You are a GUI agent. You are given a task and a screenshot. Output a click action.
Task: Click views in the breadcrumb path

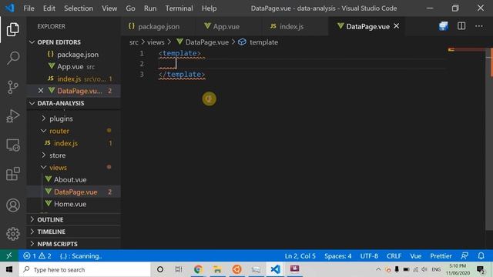[x=156, y=42]
